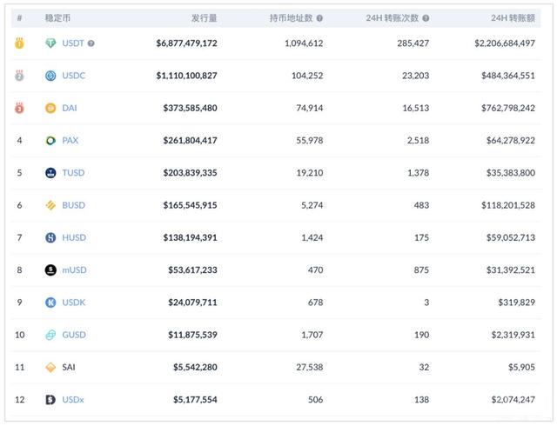Click USDK transfer volume $319,829
The image size is (557, 426).
pos(516,303)
